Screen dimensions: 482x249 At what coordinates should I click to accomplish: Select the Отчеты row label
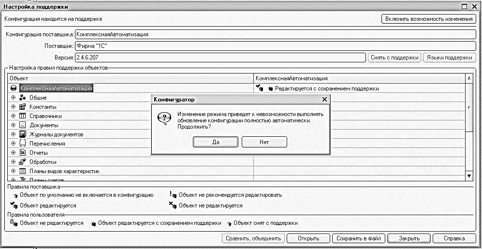38,153
